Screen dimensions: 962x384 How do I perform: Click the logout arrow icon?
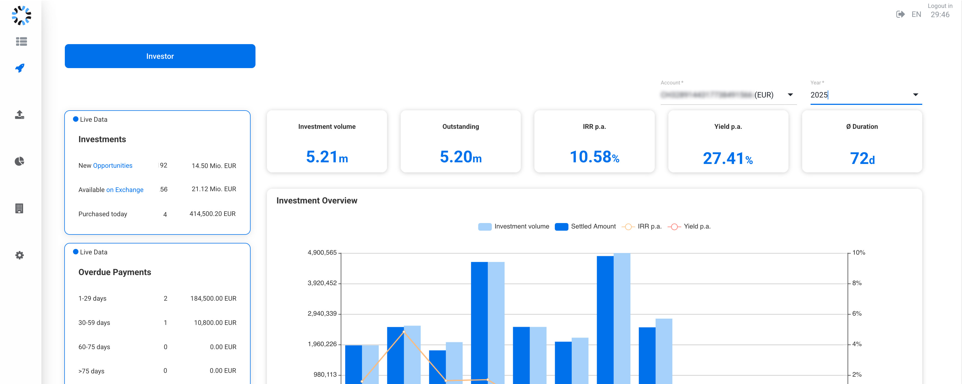pyautogui.click(x=900, y=14)
